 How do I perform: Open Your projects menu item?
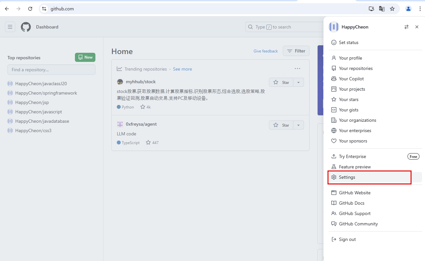pyautogui.click(x=375, y=89)
